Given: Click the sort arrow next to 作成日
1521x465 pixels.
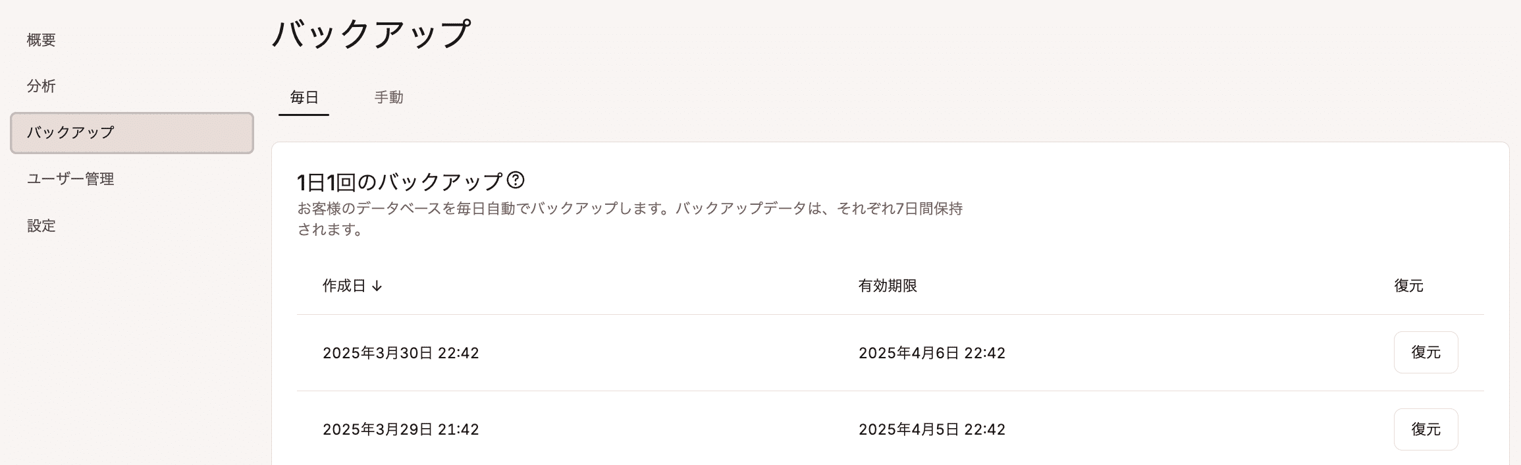Looking at the screenshot, I should tap(377, 286).
